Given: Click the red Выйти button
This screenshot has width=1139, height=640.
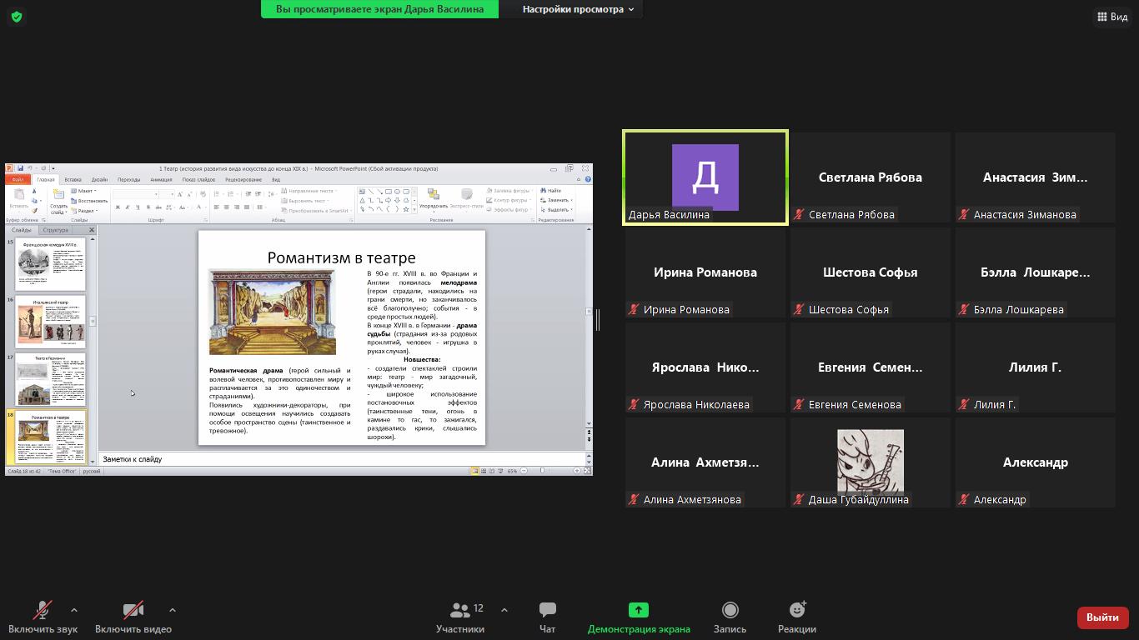Looking at the screenshot, I should coord(1102,617).
